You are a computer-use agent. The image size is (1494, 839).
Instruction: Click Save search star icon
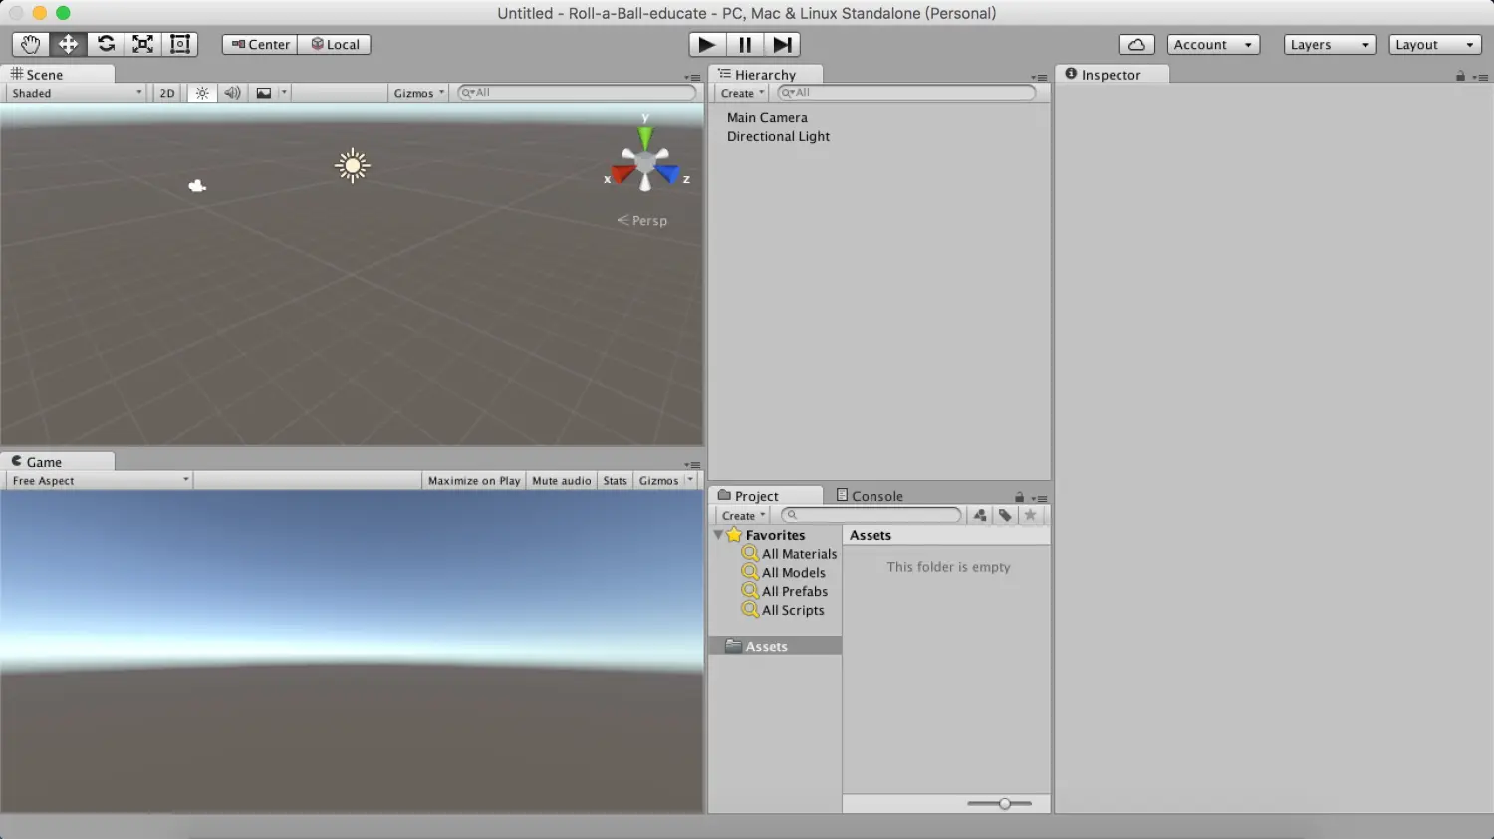pyautogui.click(x=1030, y=515)
